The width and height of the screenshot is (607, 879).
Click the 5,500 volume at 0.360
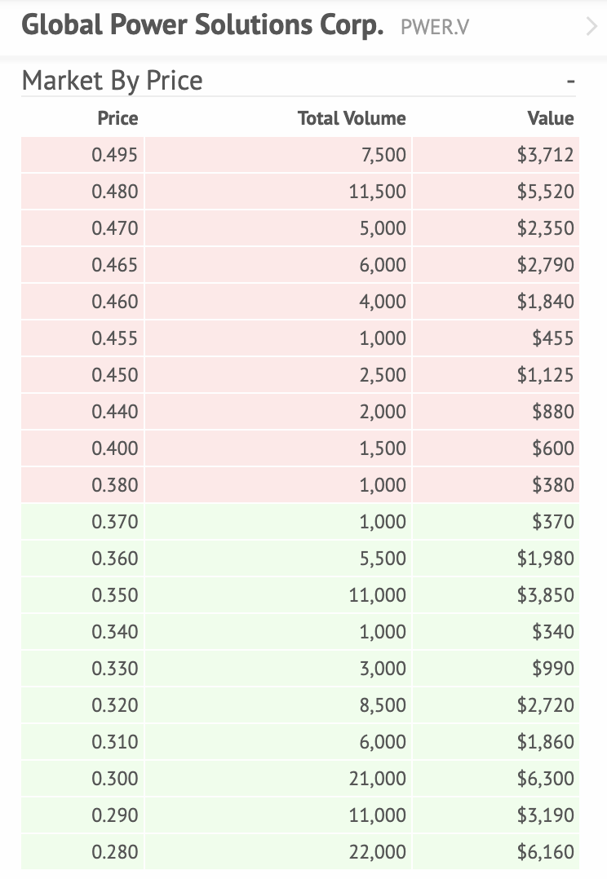pos(382,559)
